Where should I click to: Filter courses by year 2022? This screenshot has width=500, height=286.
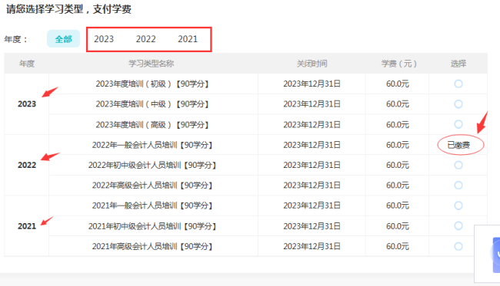[x=145, y=39]
